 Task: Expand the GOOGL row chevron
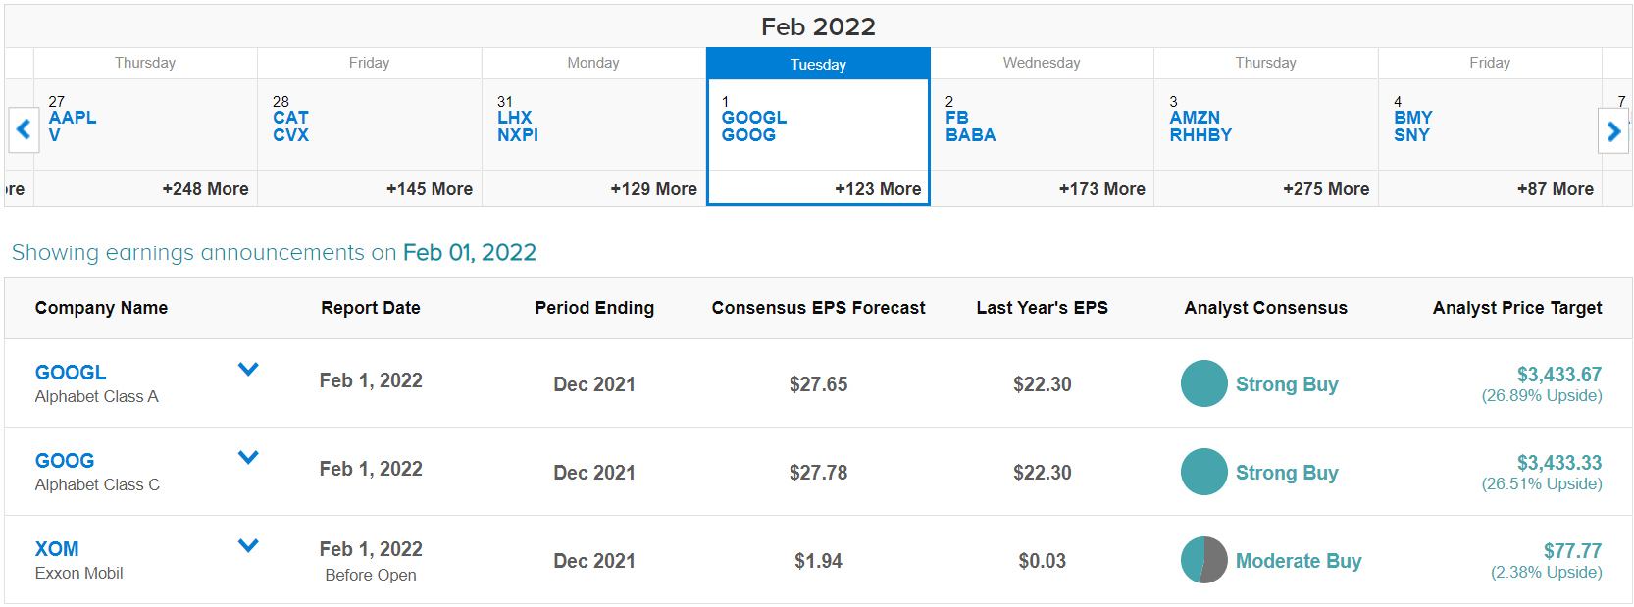coord(248,370)
